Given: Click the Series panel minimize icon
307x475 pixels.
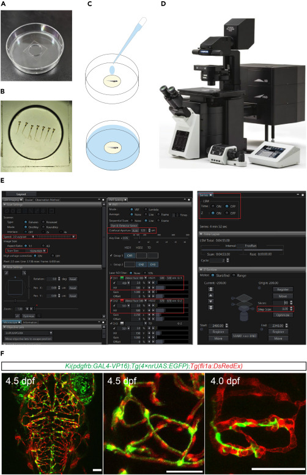Looking at the screenshot, I should pos(298,194).
